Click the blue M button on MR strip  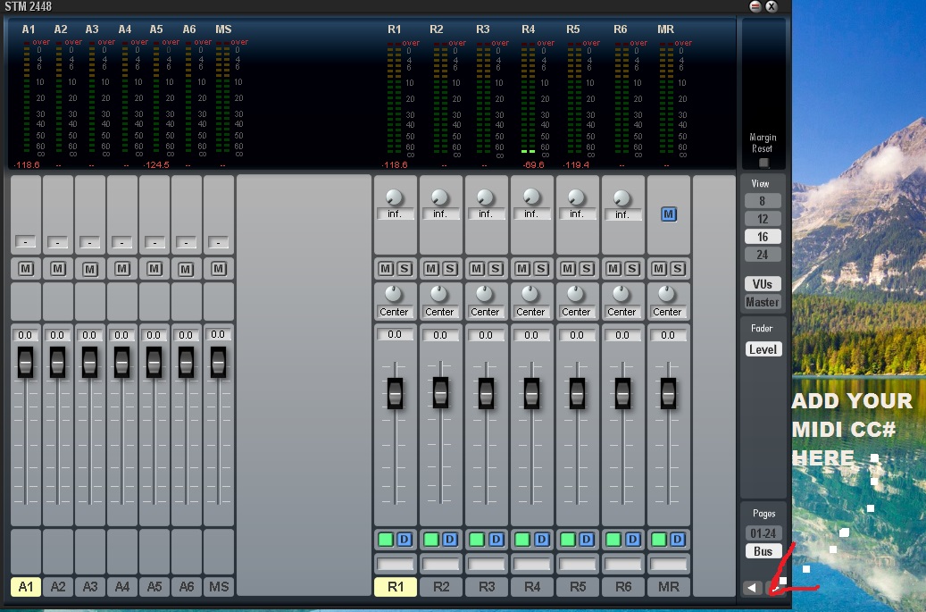pyautogui.click(x=668, y=214)
